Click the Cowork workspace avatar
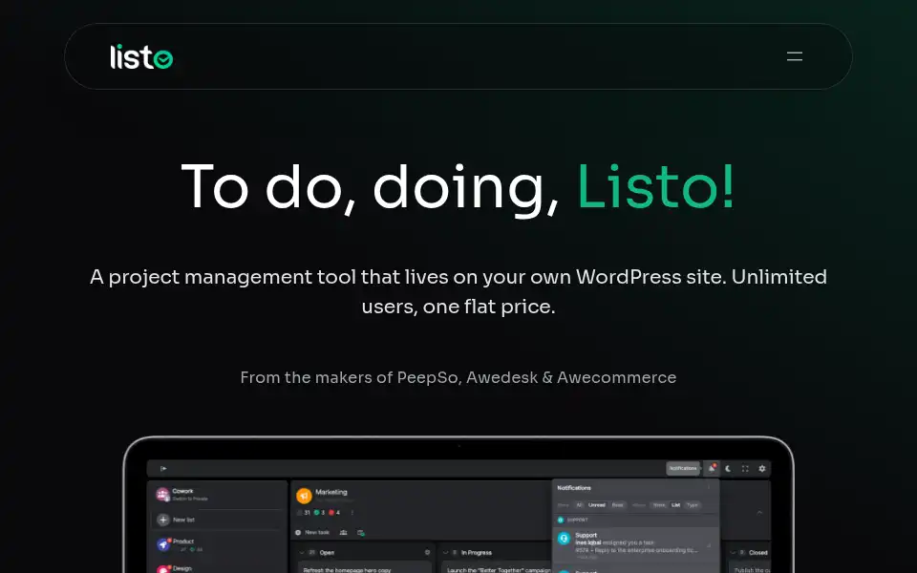 (x=162, y=495)
